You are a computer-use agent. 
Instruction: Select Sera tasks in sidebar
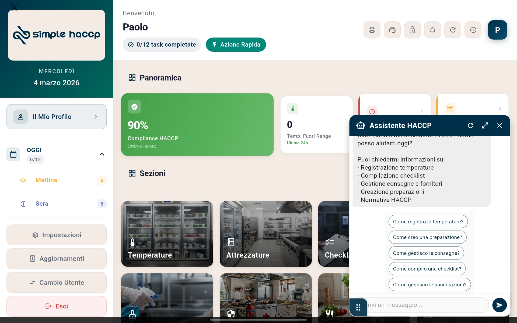pyautogui.click(x=42, y=204)
